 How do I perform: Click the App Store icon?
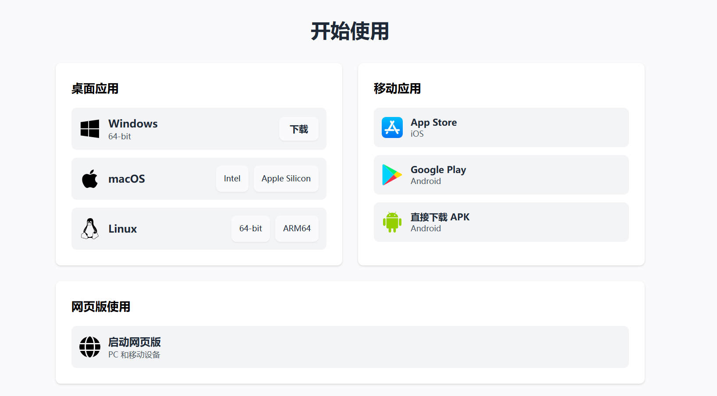point(392,127)
